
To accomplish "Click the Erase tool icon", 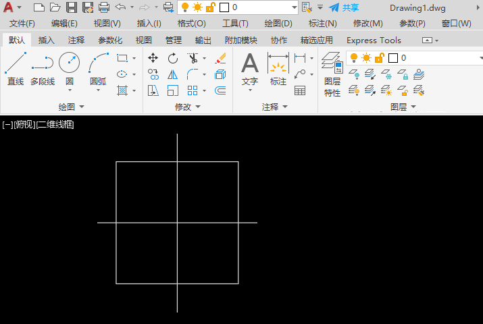I will tap(220, 58).
